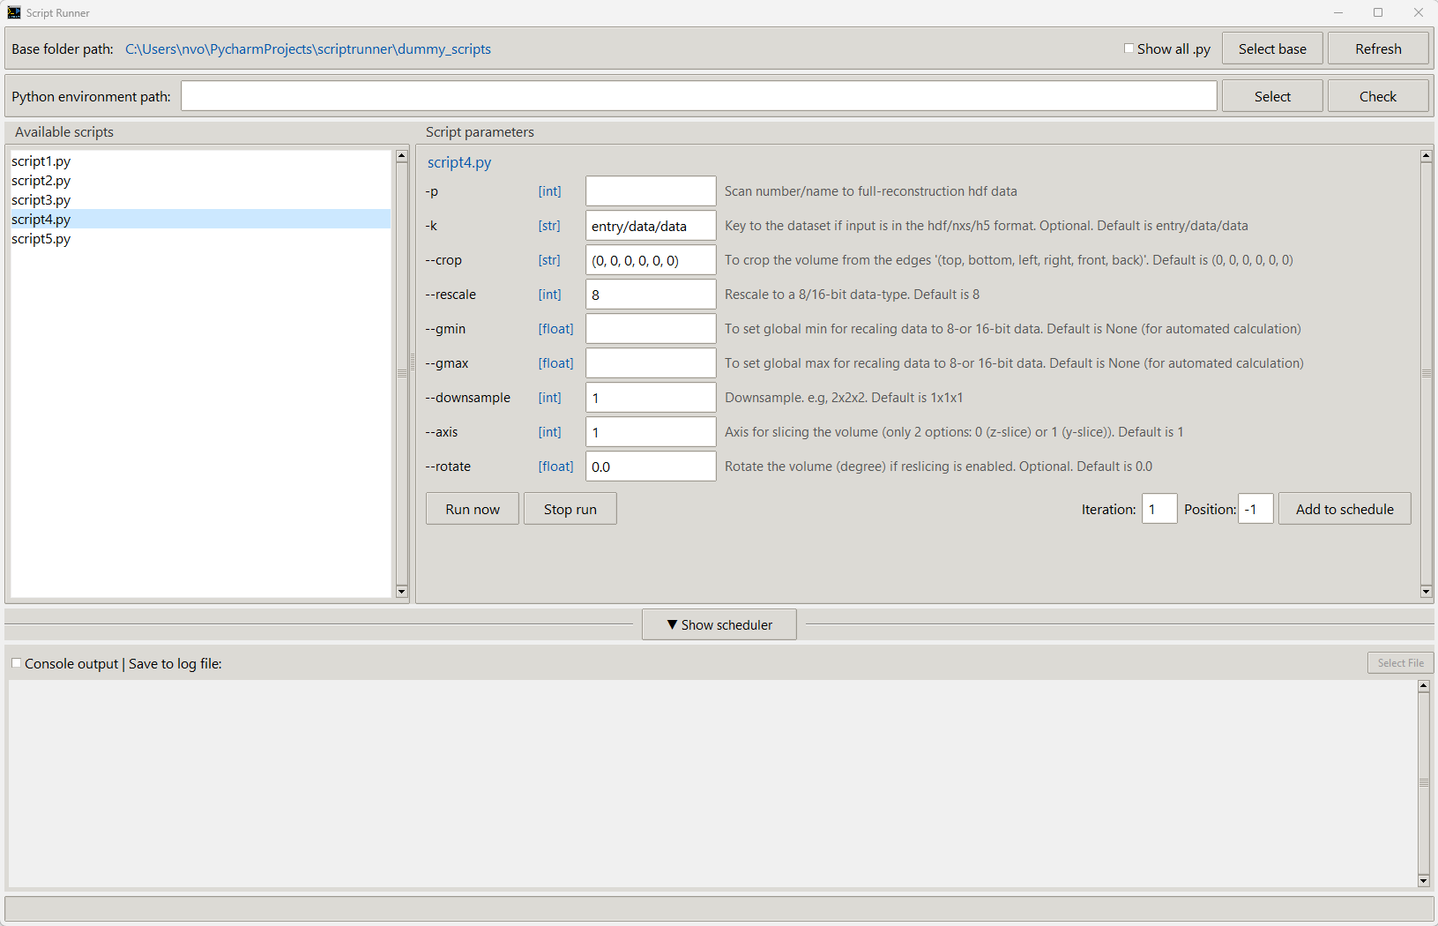This screenshot has width=1438, height=926.
Task: Click the --axis input field
Action: click(651, 432)
